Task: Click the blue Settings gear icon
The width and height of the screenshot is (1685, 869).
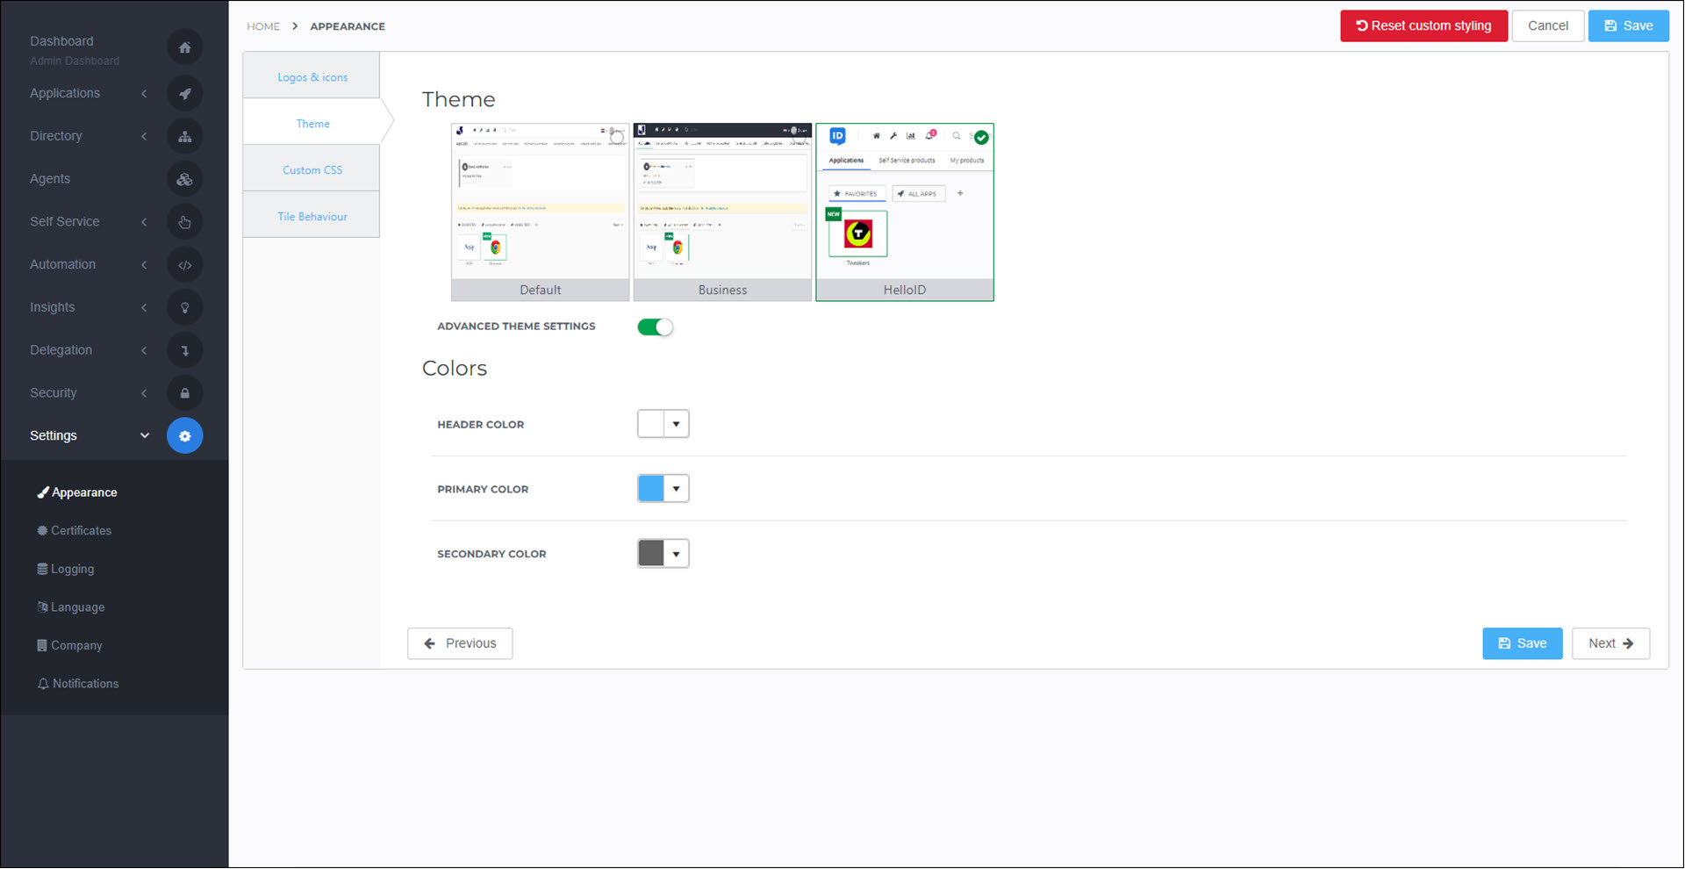Action: (184, 436)
